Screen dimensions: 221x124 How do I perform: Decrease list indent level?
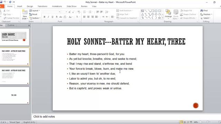pyautogui.click(x=97, y=12)
